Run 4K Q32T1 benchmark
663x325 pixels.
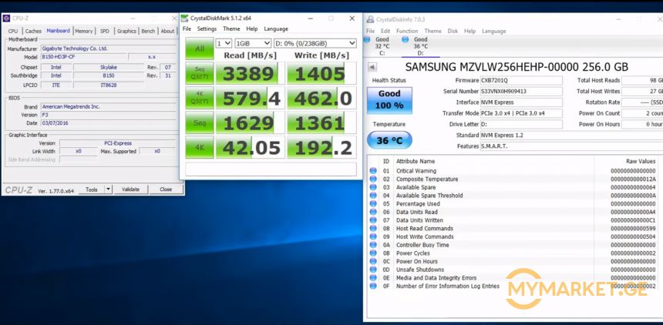[x=199, y=98]
